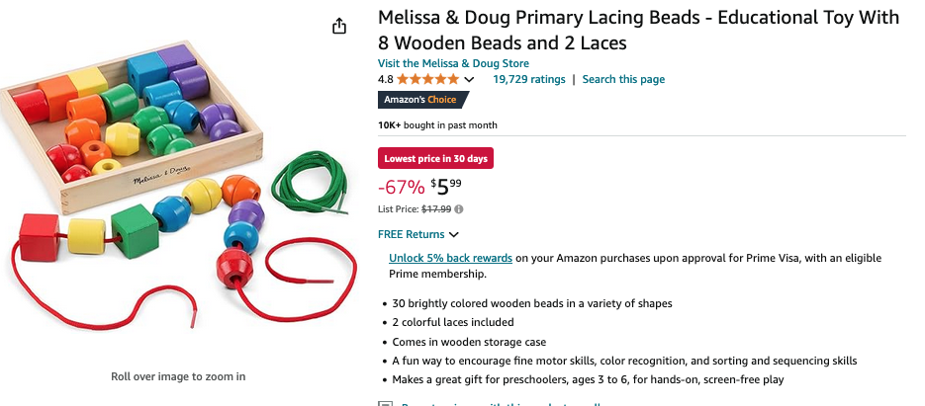Click the report issue icon below the bullet list

(x=385, y=403)
